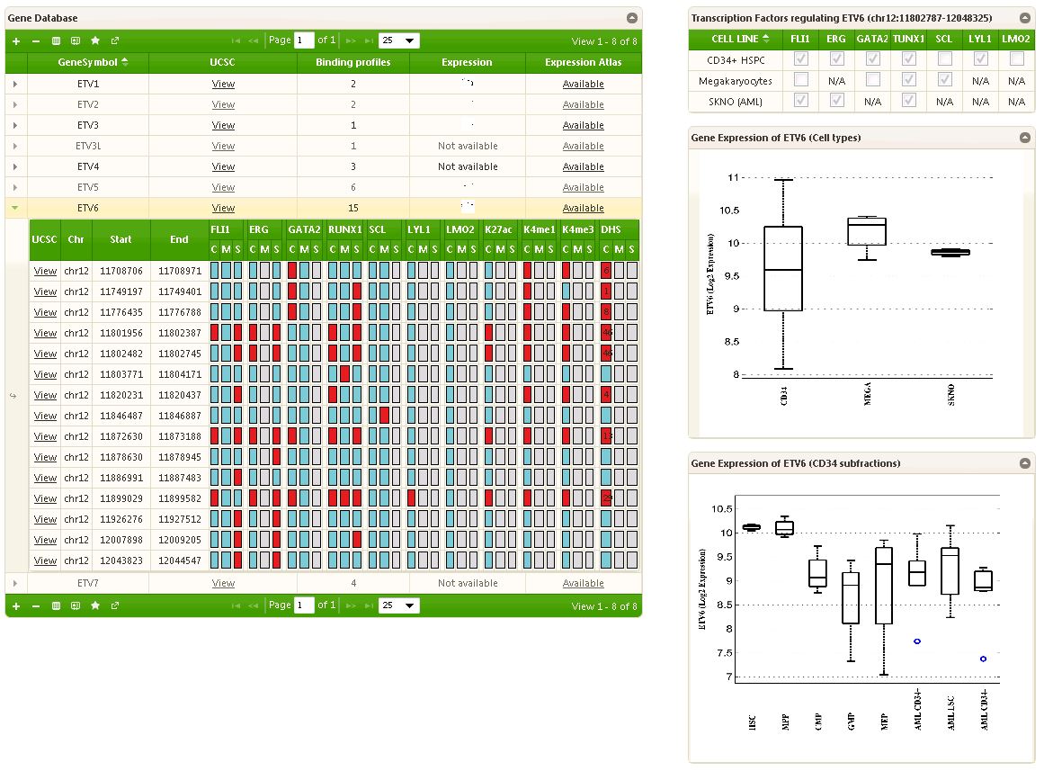Collapse the Gene Database panel
1044x771 pixels.
(632, 18)
